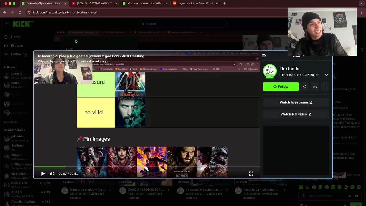Close the WING WANG WOW tab
Screen dimensions: 366x206
point(116,3)
